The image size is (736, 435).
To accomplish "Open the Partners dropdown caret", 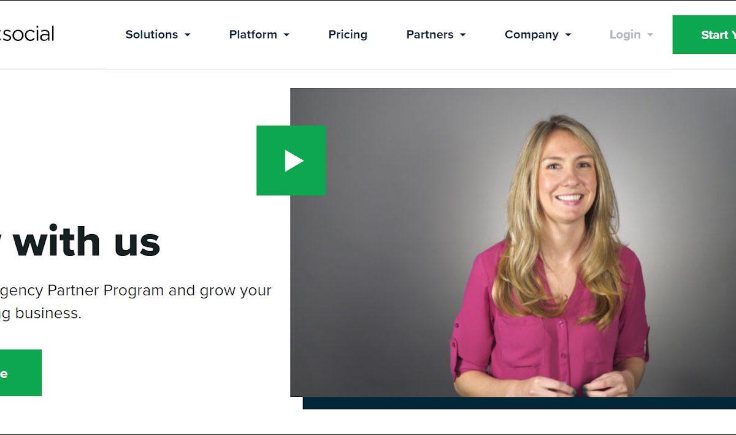I will (x=462, y=35).
